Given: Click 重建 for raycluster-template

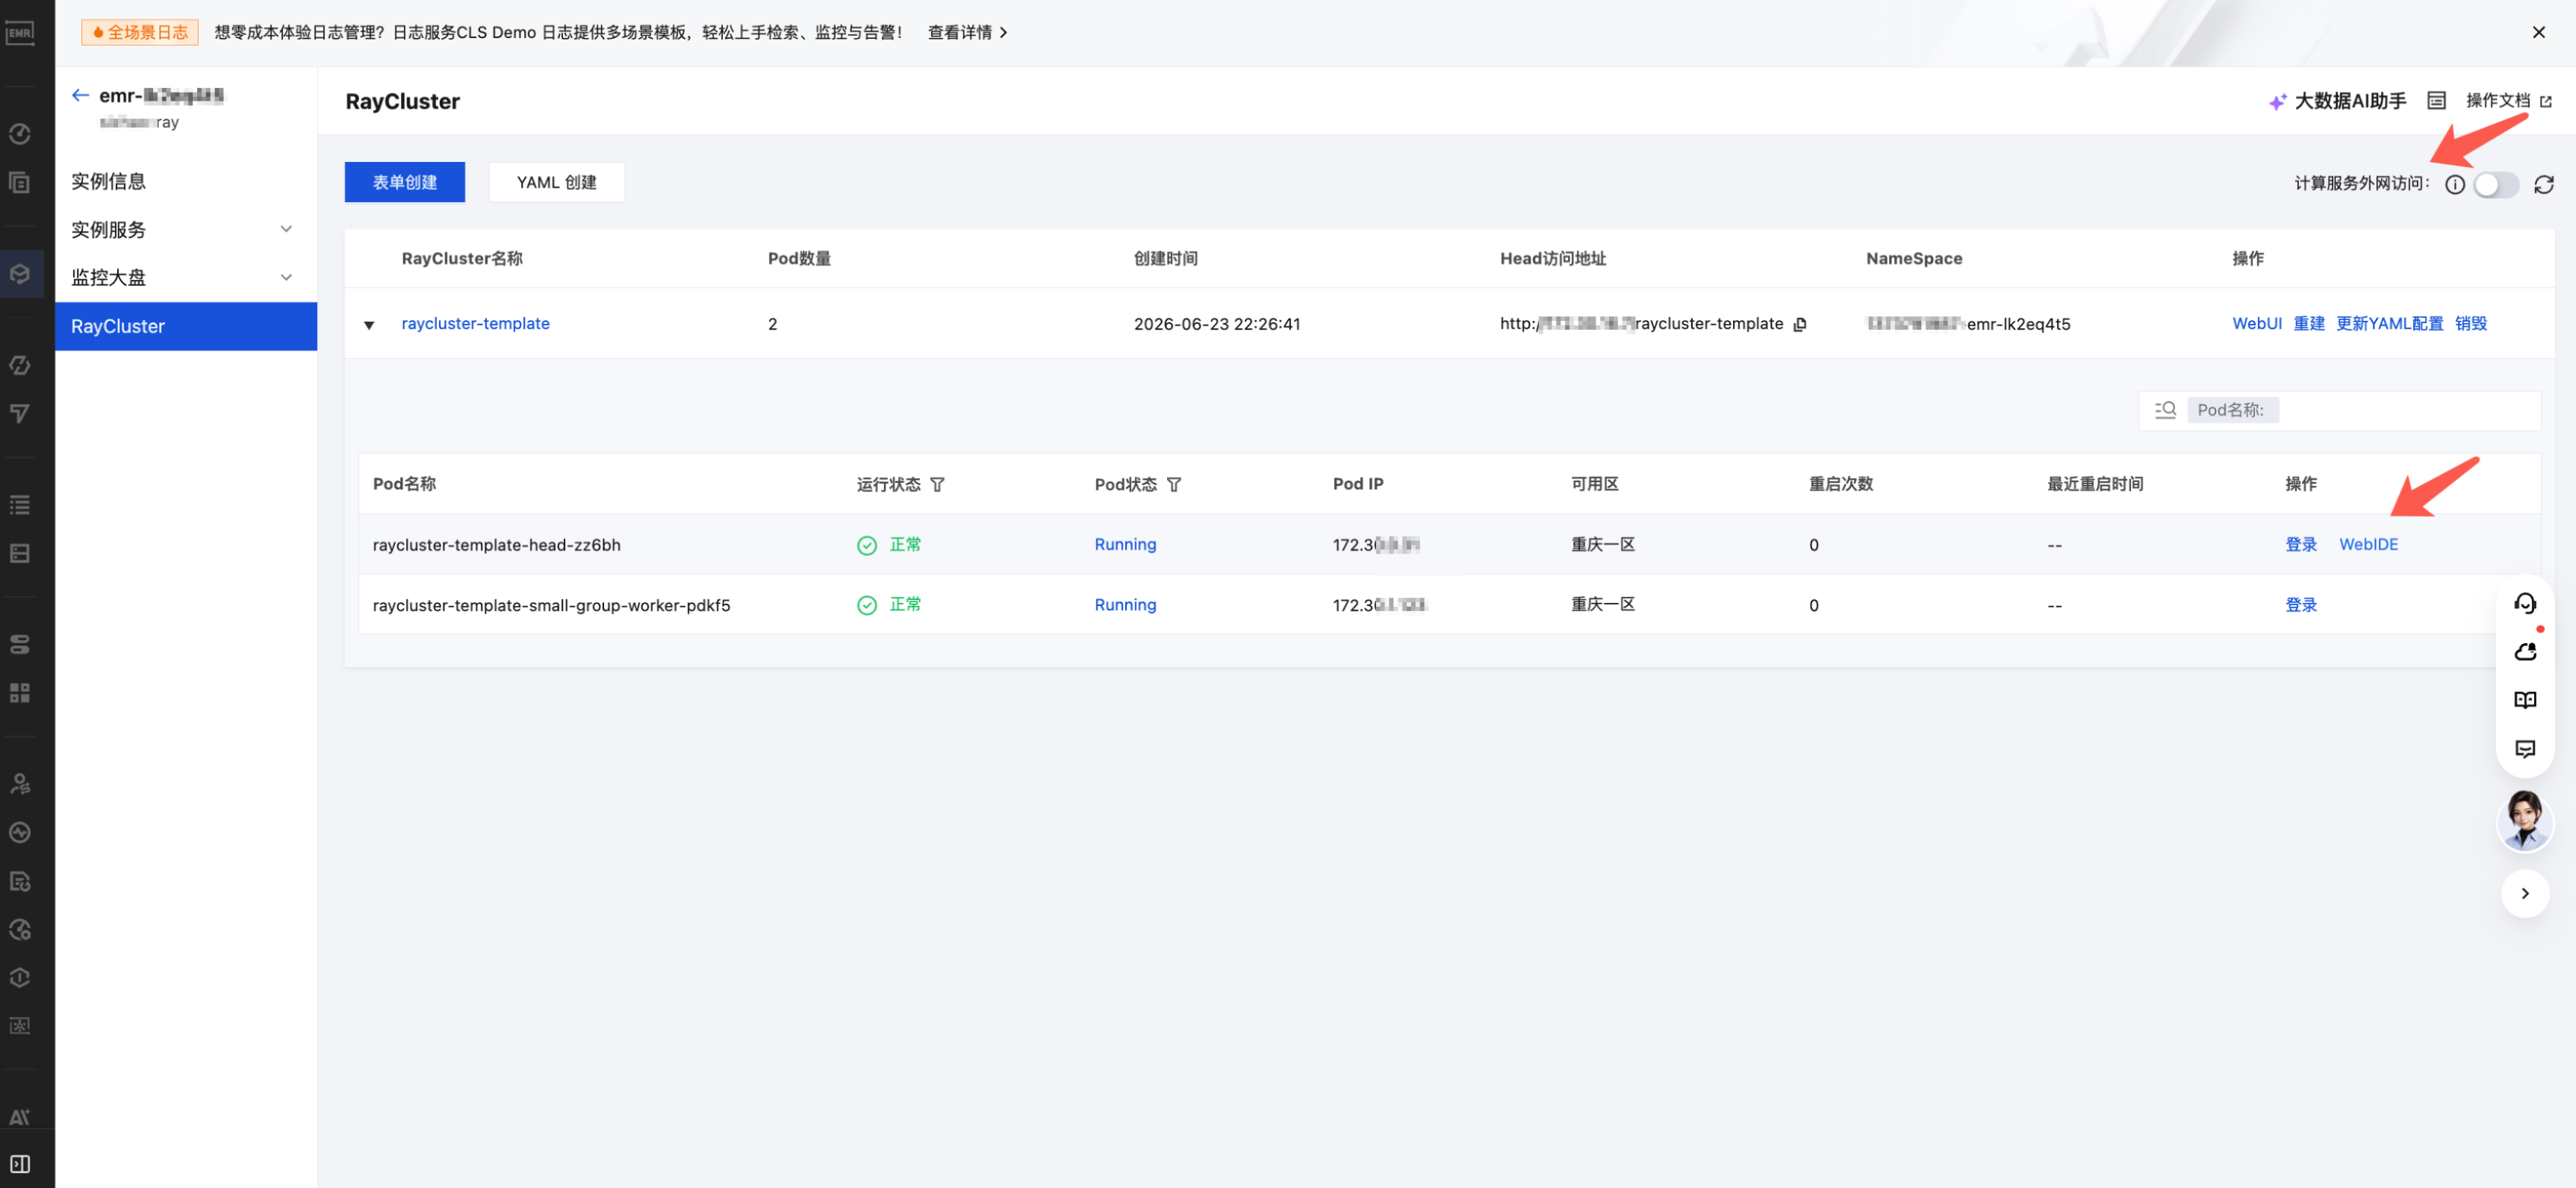Looking at the screenshot, I should click(x=2308, y=324).
